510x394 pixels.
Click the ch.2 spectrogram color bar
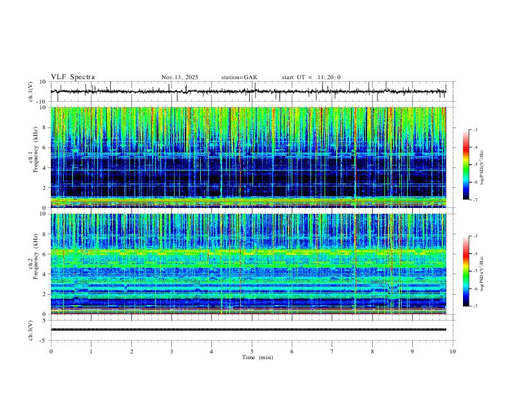coord(466,271)
